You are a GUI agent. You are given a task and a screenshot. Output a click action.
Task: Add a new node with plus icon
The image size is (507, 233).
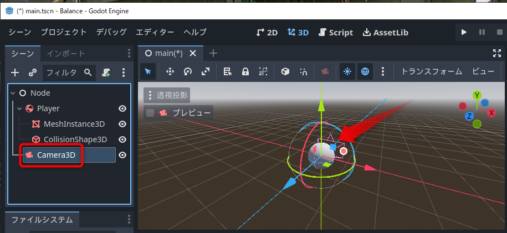(15, 73)
